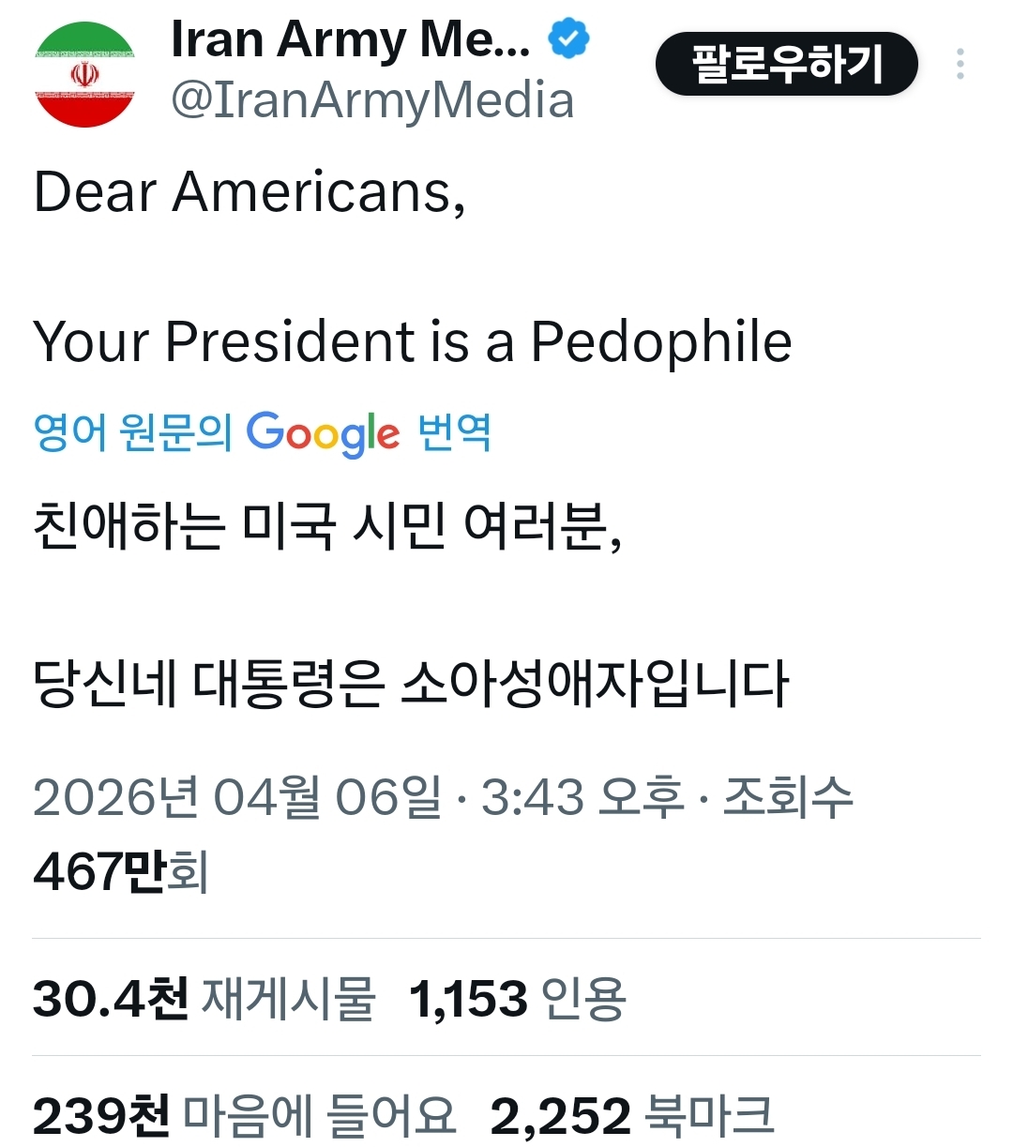Open the Iran Army Me... display name

coord(350,39)
